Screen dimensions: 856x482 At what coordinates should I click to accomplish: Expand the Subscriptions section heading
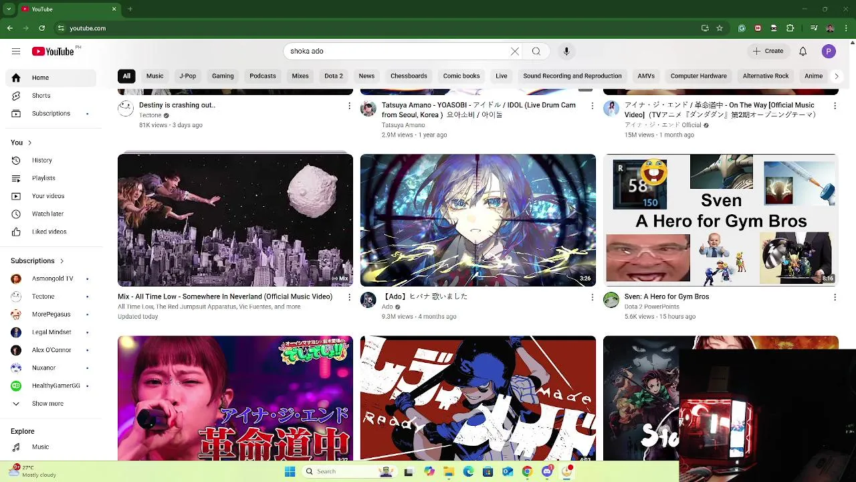(x=37, y=261)
